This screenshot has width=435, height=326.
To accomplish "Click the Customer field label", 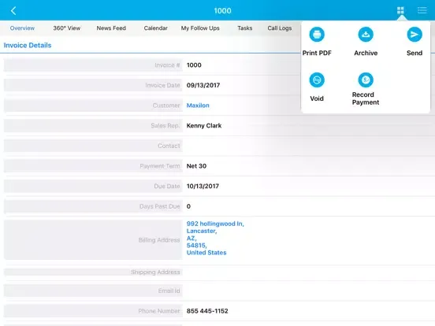I will [166, 106].
